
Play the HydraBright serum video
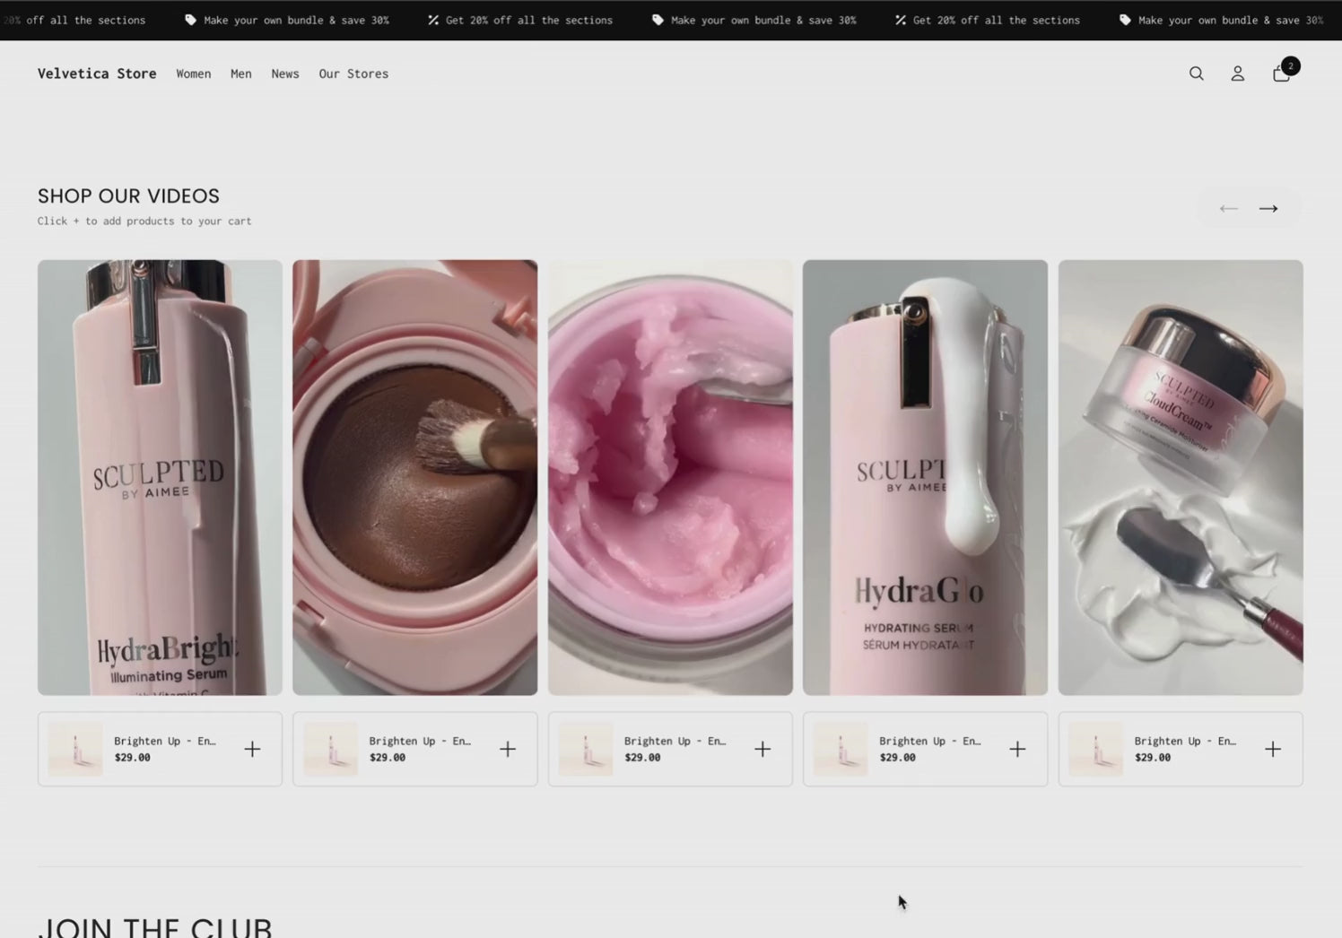click(x=160, y=477)
